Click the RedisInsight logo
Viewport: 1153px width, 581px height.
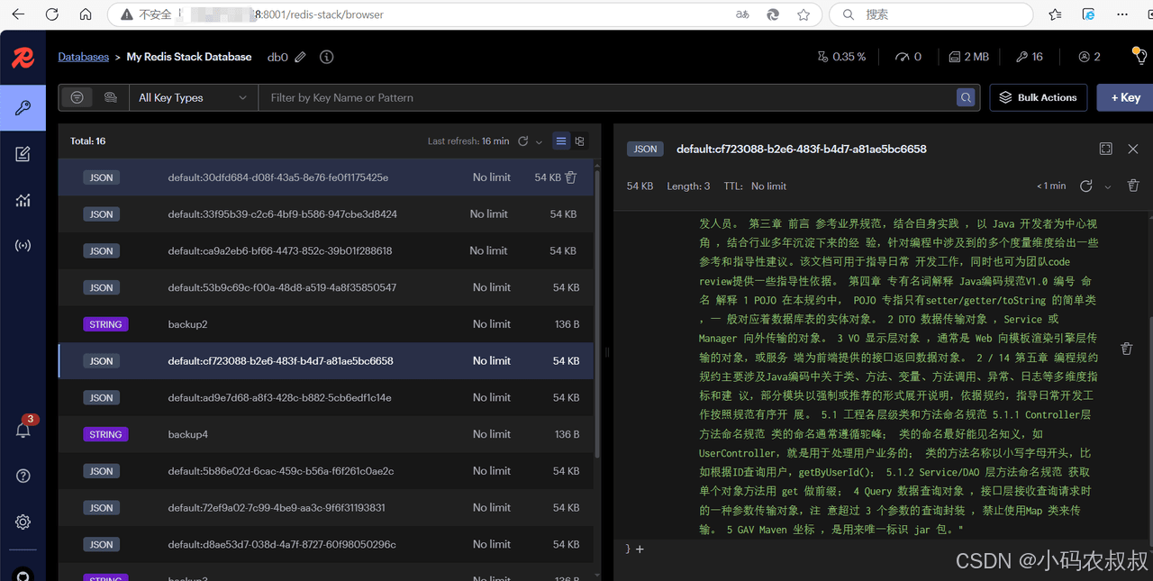tap(23, 58)
